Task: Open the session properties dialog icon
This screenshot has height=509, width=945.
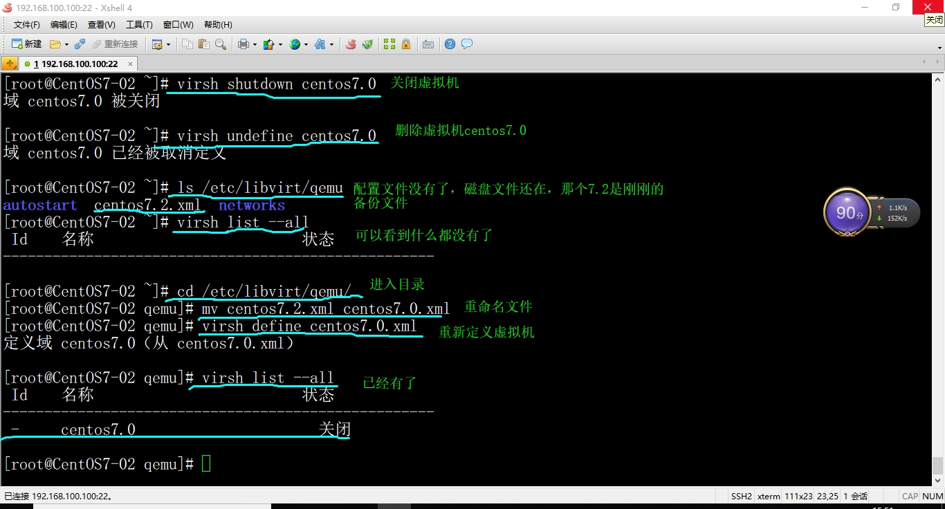Action: pyautogui.click(x=158, y=44)
